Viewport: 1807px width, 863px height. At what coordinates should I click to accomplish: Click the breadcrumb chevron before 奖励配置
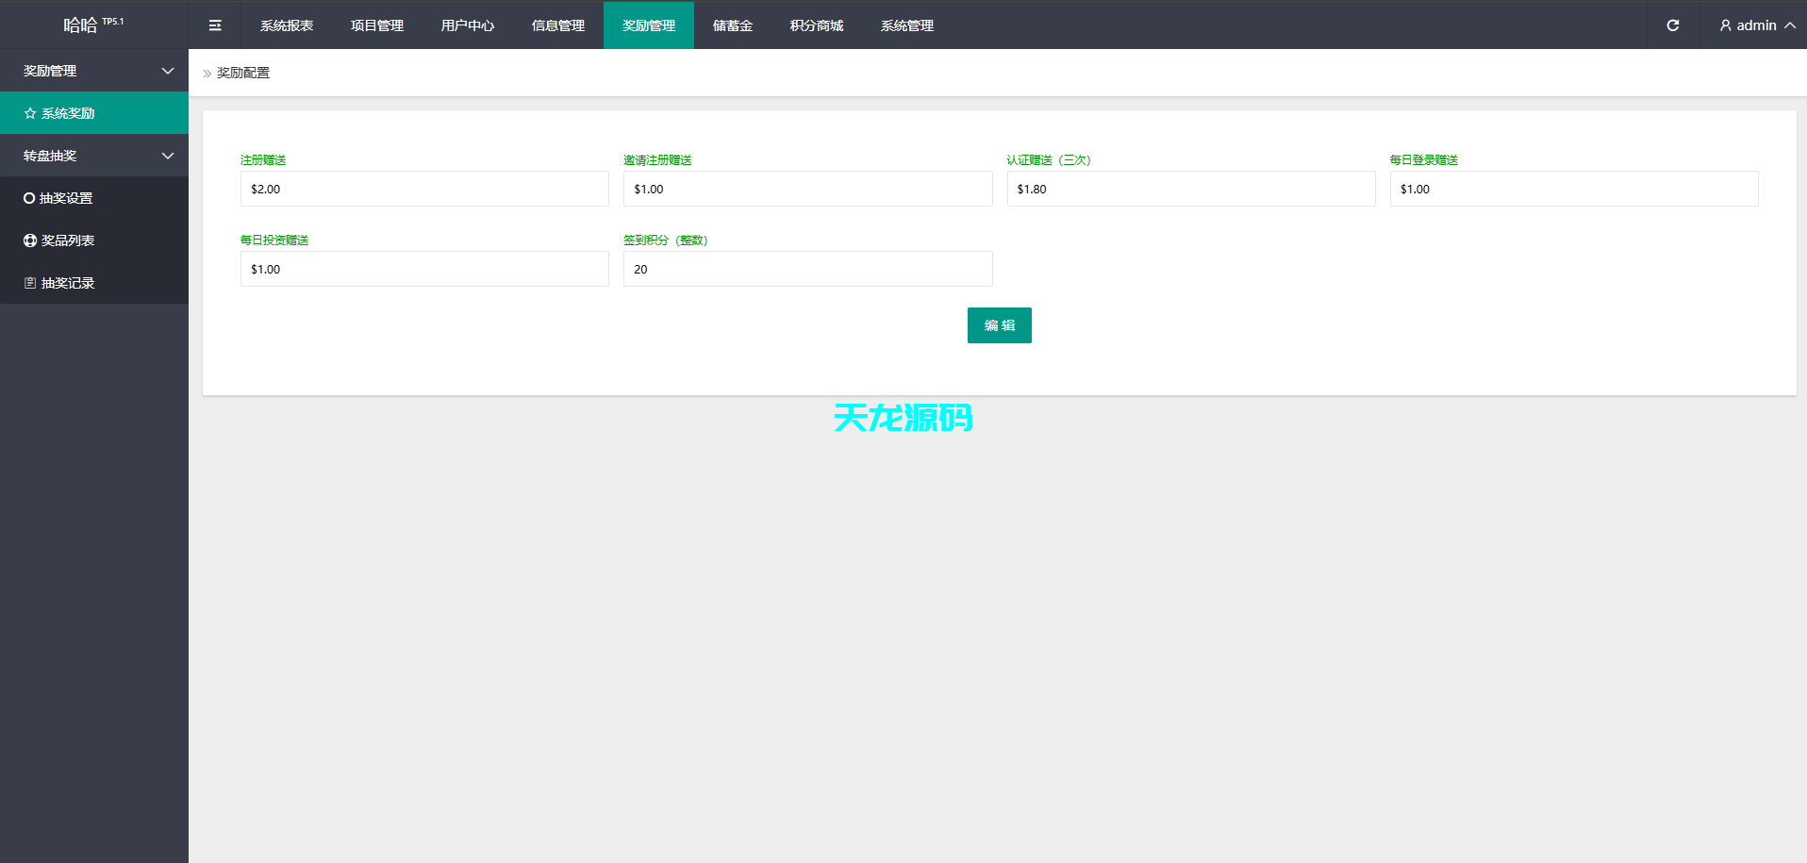point(206,73)
